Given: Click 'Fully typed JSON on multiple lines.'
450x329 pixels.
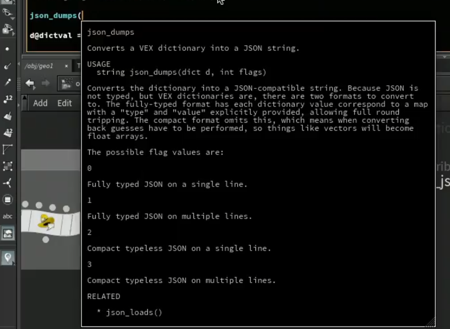Looking at the screenshot, I should (x=170, y=216).
